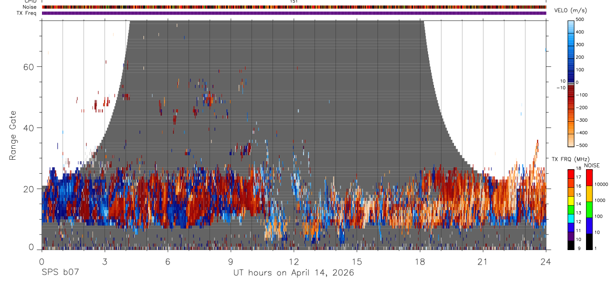Click the purple TX Freq strip above plot
This screenshot has height=283, width=614.
(x=294, y=13)
